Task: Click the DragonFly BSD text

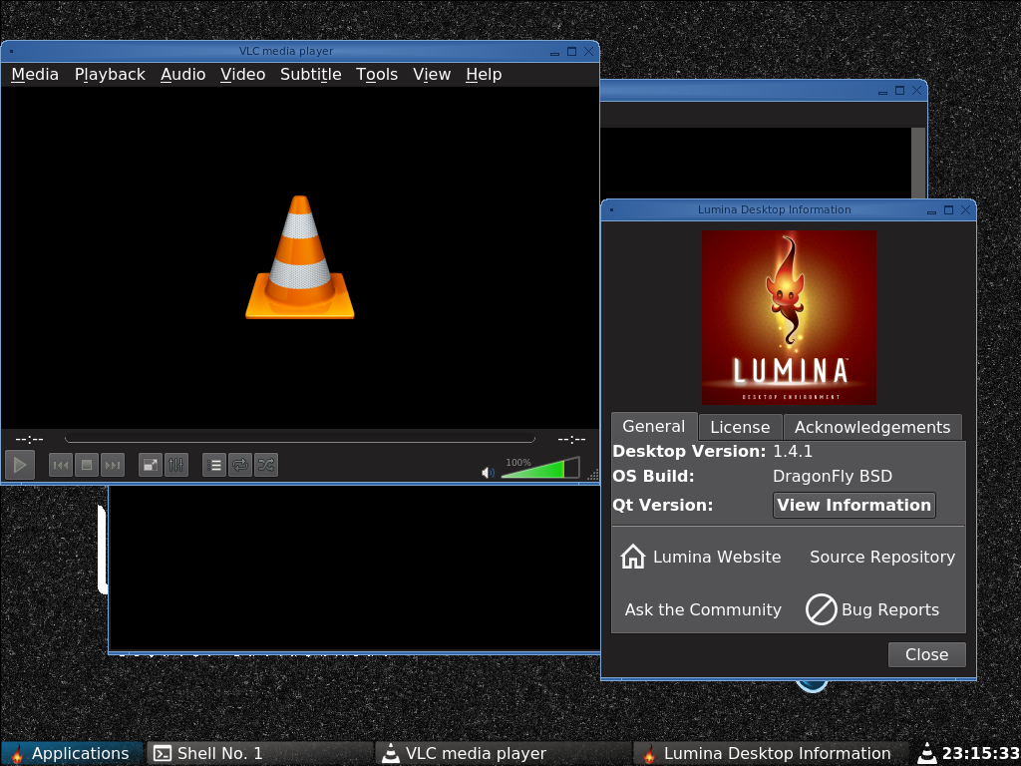Action: coord(833,476)
